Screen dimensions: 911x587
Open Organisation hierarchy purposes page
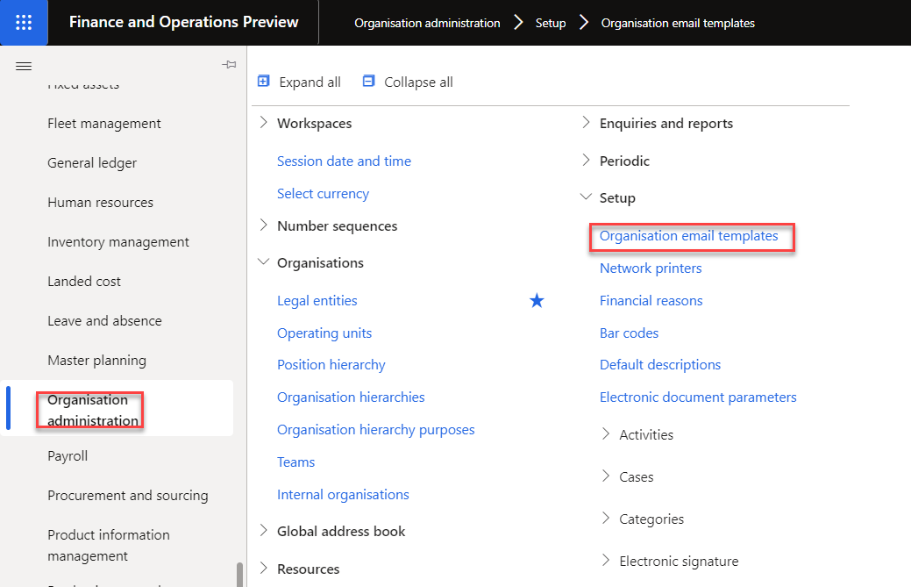(x=376, y=429)
